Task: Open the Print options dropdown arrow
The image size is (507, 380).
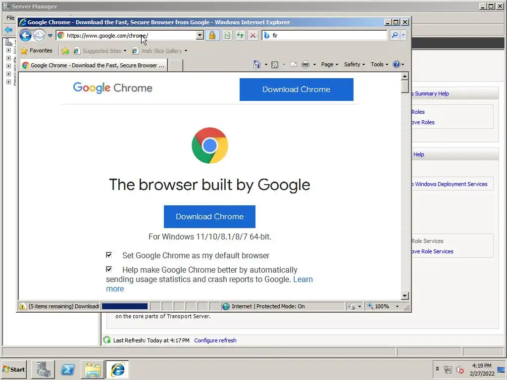Action: [314, 65]
